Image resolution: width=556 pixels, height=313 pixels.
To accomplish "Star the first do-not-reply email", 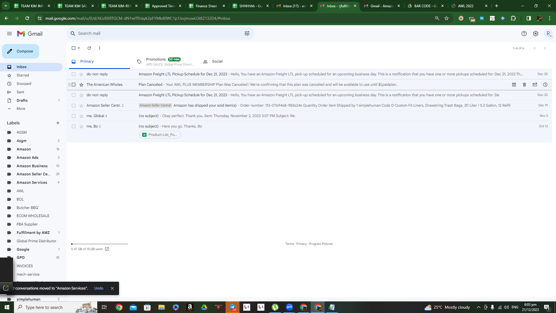I will click(81, 74).
